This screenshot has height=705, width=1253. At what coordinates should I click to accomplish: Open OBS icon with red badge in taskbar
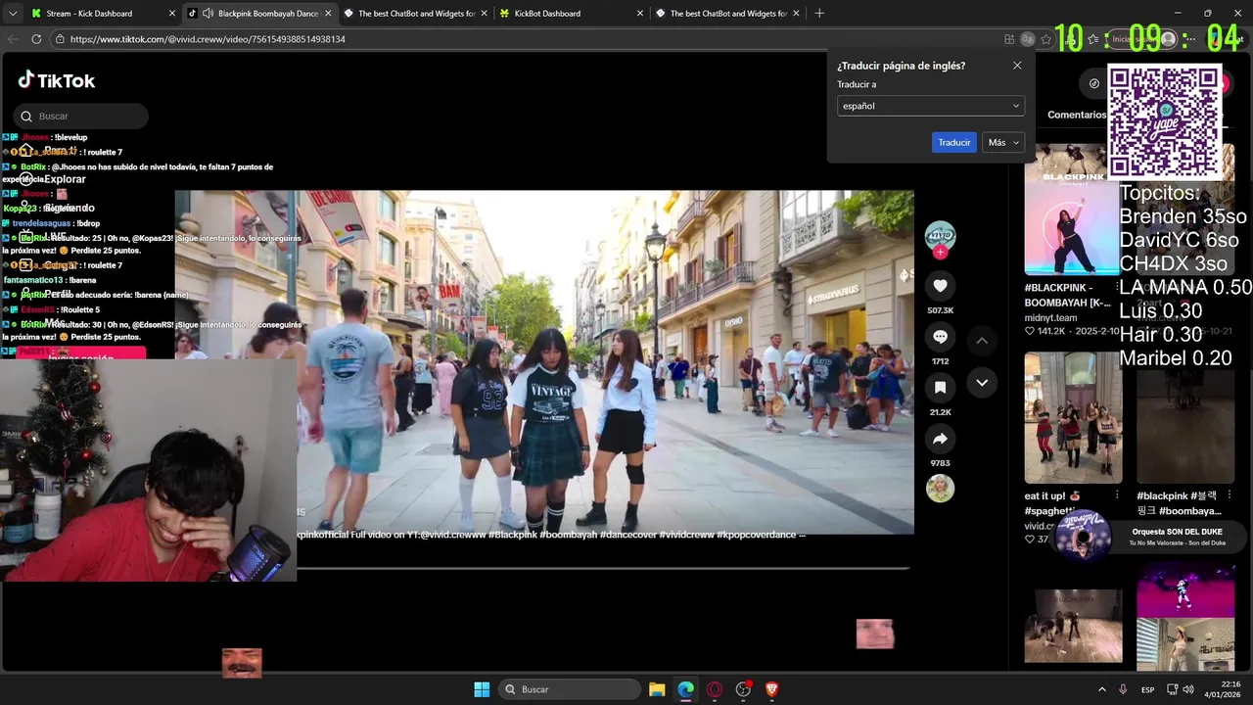[743, 689]
